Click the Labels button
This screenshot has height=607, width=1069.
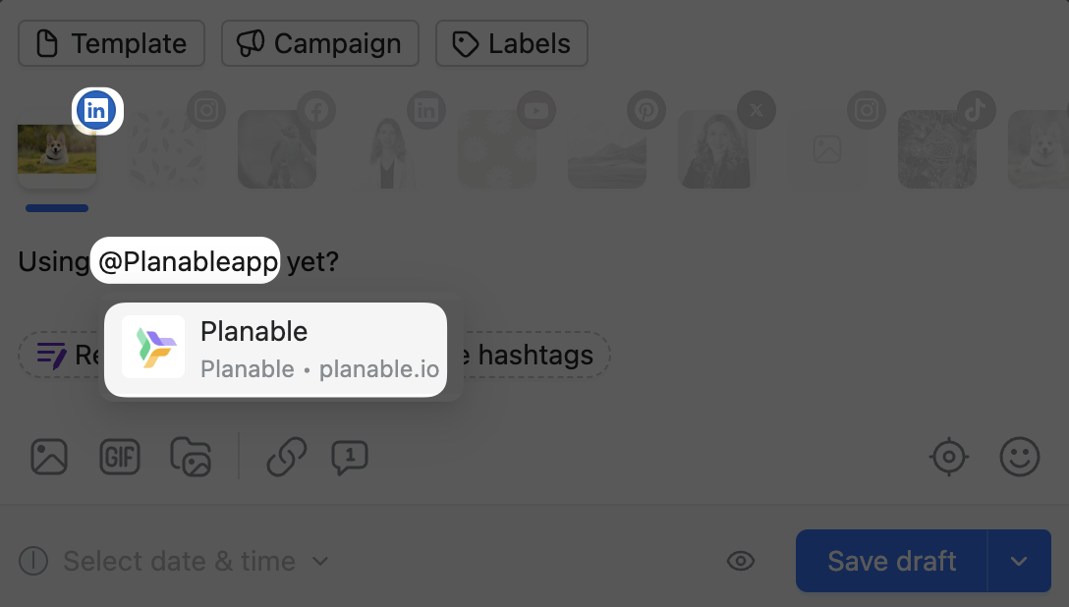pos(511,44)
